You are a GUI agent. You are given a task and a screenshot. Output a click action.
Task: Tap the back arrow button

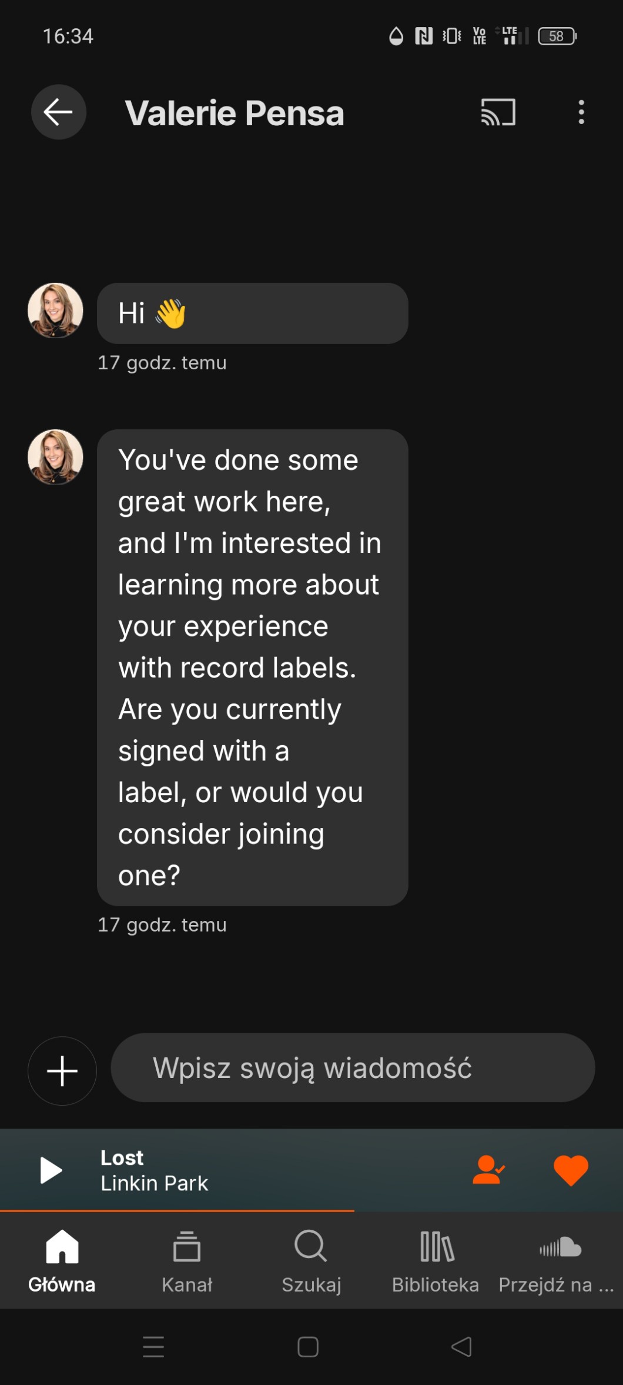[58, 112]
